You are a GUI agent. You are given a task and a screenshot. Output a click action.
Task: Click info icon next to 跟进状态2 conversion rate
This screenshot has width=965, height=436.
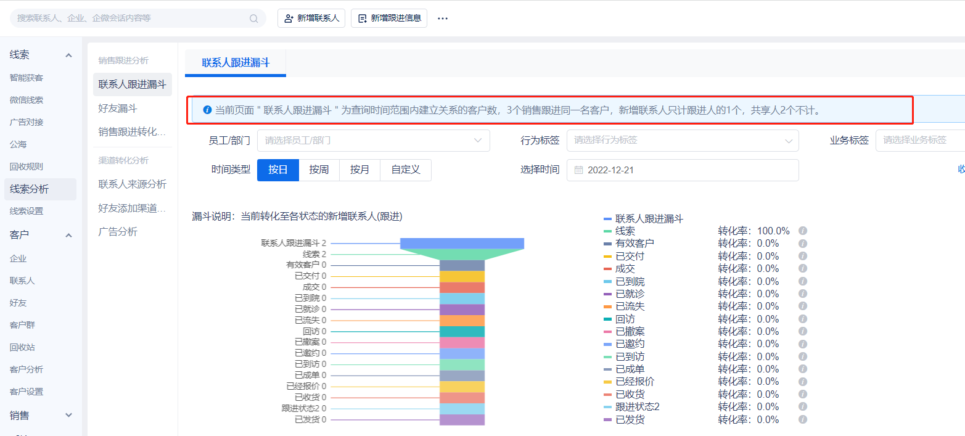pyautogui.click(x=803, y=406)
